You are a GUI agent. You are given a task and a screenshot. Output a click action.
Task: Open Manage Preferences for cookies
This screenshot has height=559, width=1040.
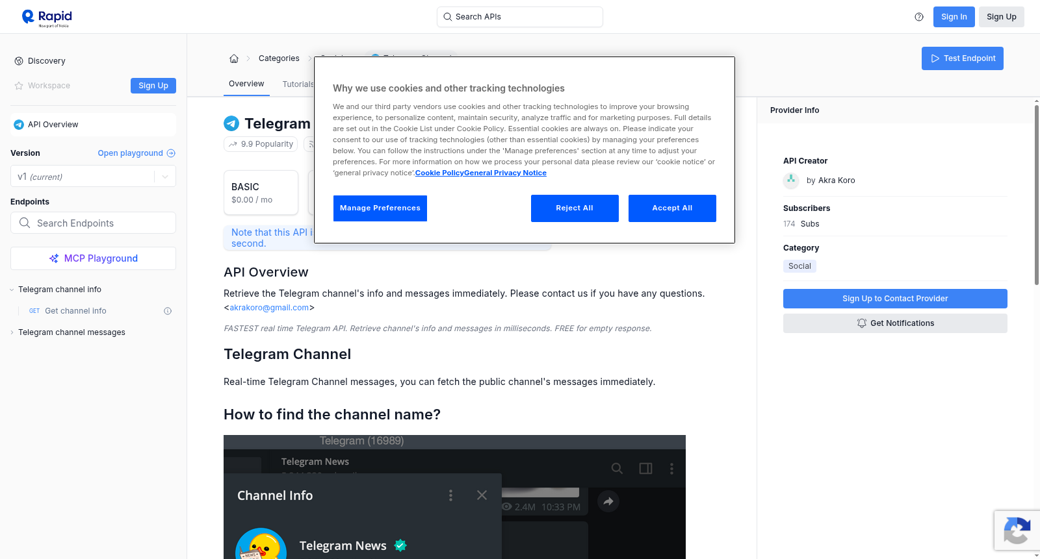click(x=380, y=208)
